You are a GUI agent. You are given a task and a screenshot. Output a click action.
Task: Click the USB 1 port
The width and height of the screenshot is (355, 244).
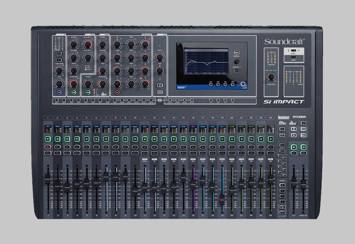pyautogui.click(x=293, y=50)
